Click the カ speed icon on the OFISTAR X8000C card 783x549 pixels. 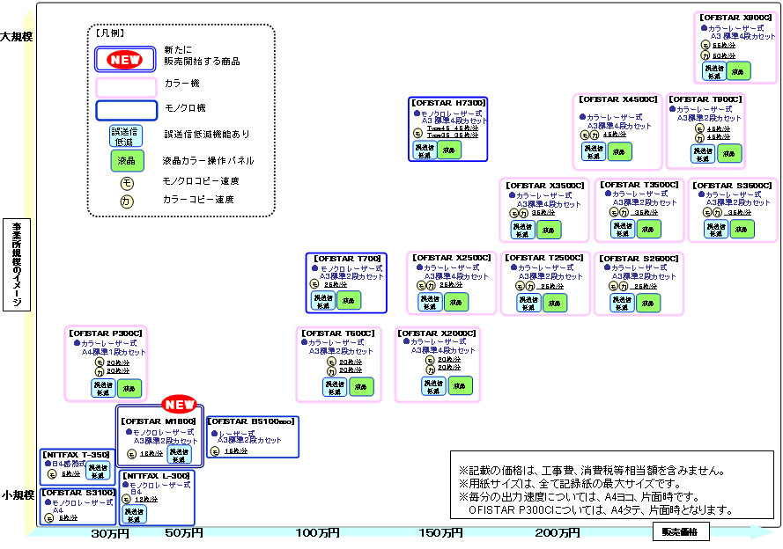pos(705,55)
